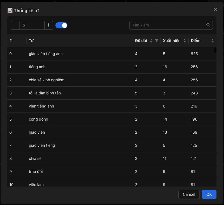Sort the table by Xuất hiện column
This screenshot has width=224, height=205.
pyautogui.click(x=185, y=41)
